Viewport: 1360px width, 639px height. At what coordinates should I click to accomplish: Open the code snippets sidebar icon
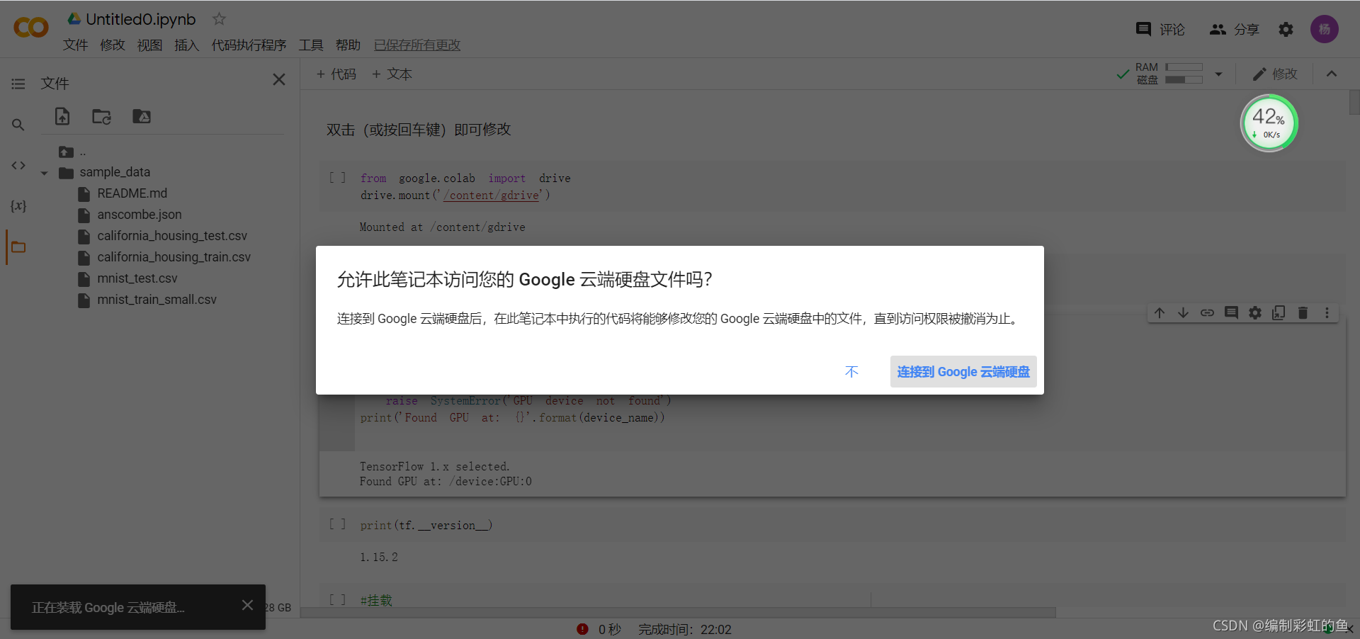[x=18, y=165]
